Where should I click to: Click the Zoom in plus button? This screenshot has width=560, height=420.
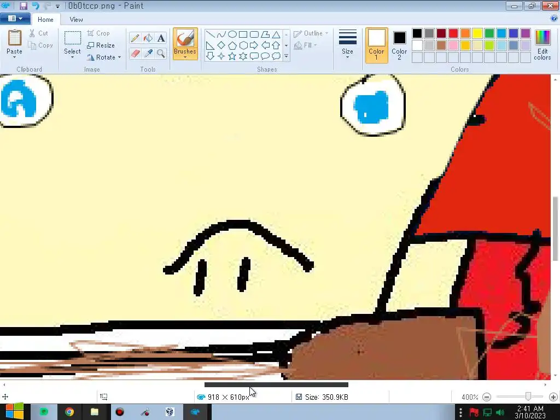coord(553,397)
